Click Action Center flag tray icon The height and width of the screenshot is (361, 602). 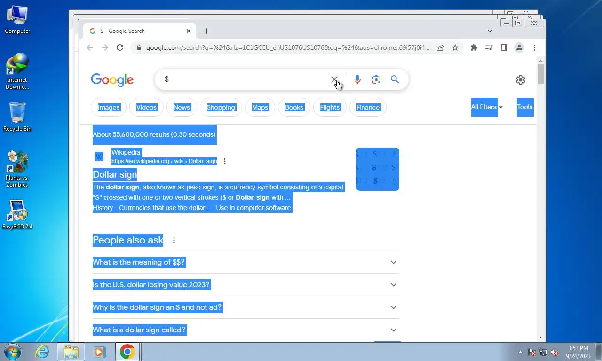(x=532, y=352)
